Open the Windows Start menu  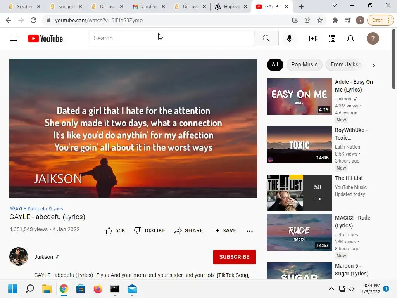click(12, 289)
